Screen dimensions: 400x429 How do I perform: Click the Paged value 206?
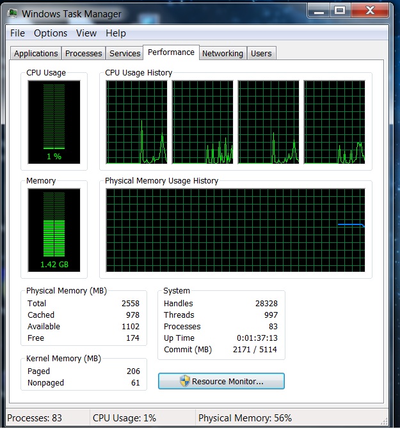click(x=133, y=371)
